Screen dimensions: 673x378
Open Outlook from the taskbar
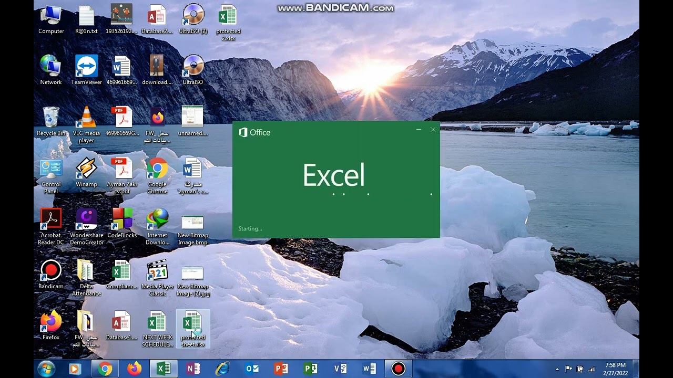pos(252,369)
